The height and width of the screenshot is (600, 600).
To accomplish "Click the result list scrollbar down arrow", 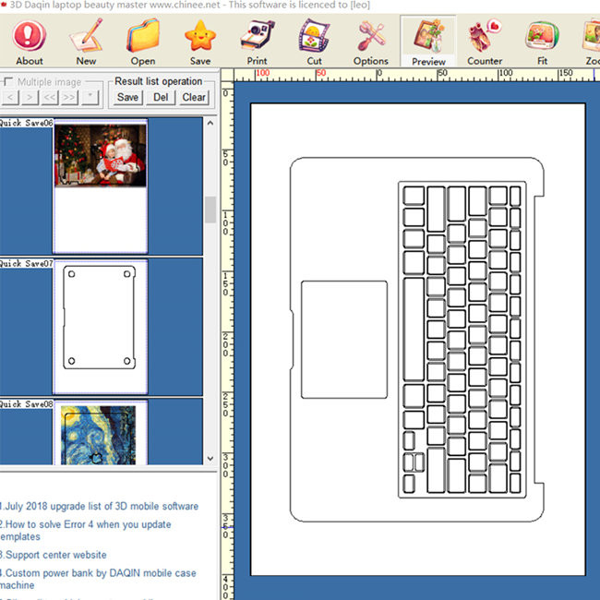I will [x=210, y=459].
